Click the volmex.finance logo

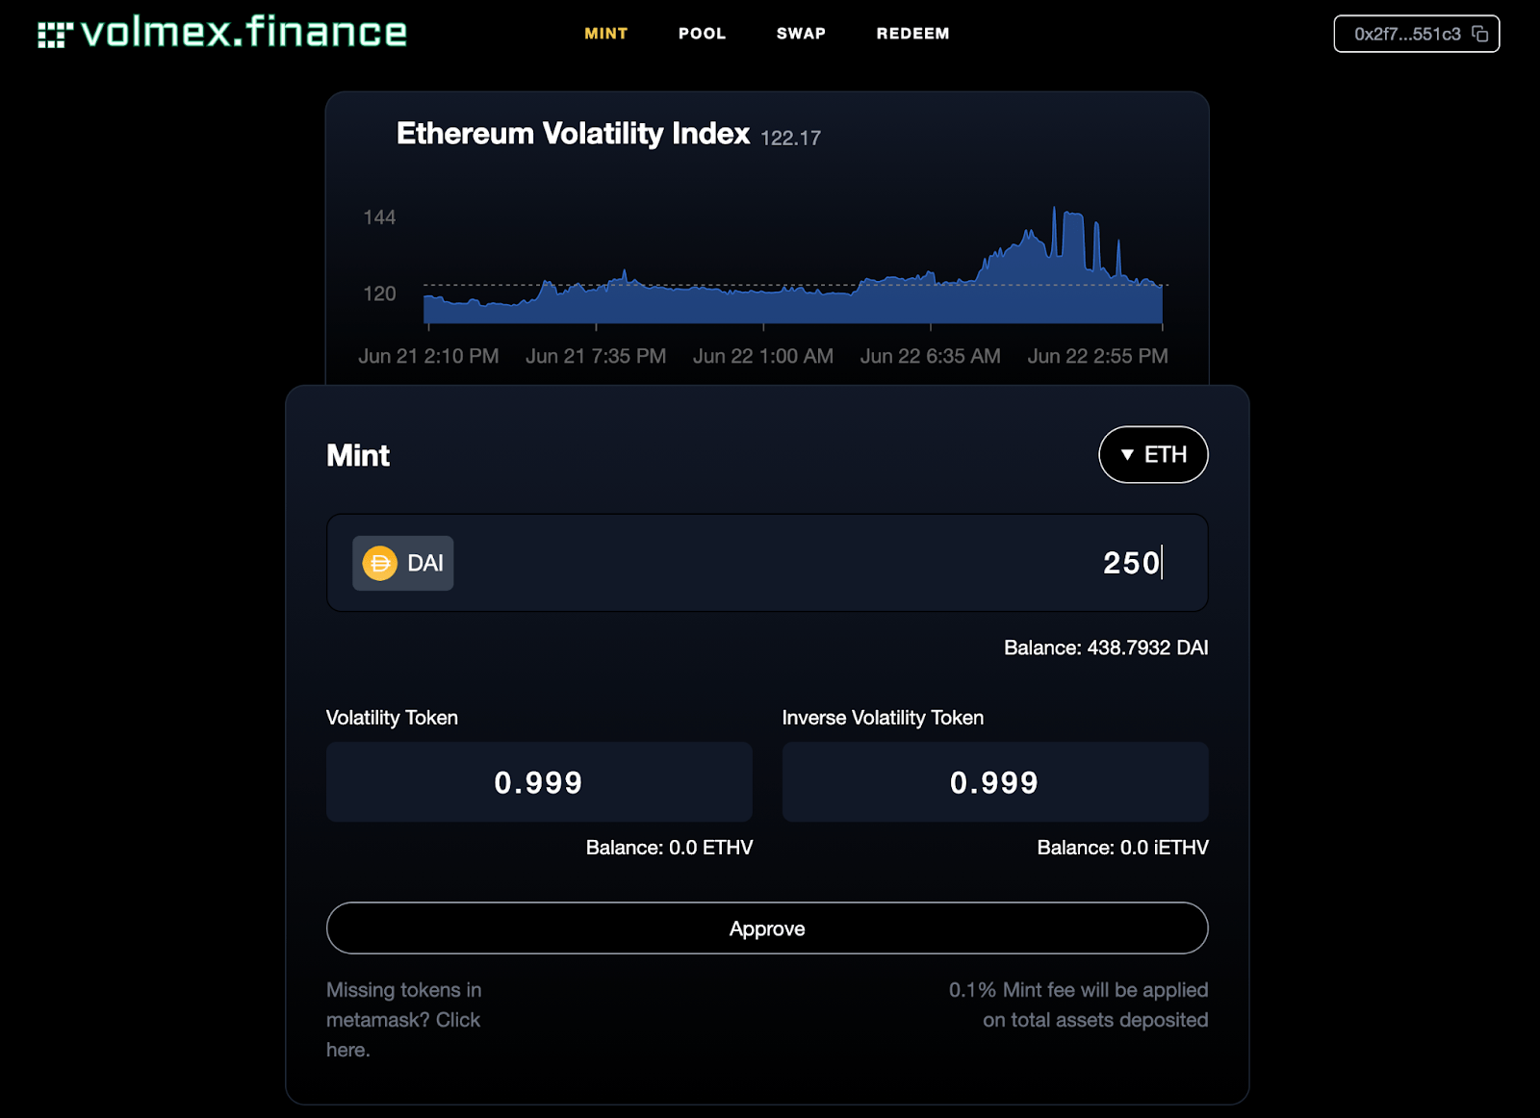(x=222, y=33)
